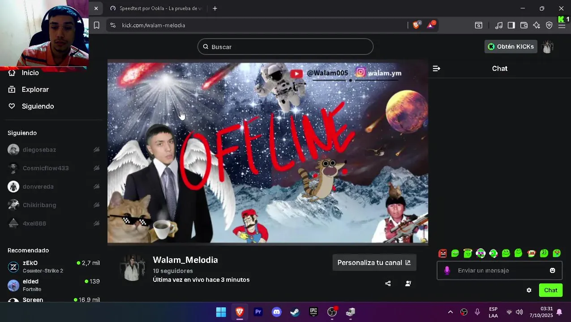The image size is (571, 322).
Task: Toggle notification icon for 4xel666
Action: point(96,223)
